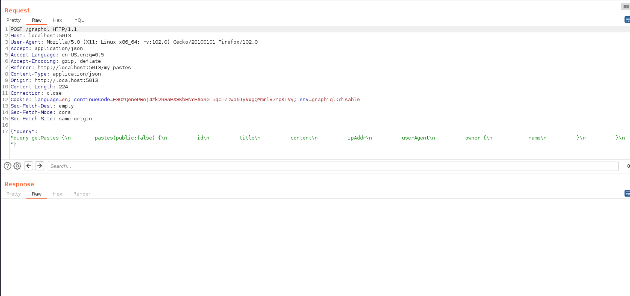The height and width of the screenshot is (296, 630).
Task: Open the Render tab
Action: click(82, 194)
